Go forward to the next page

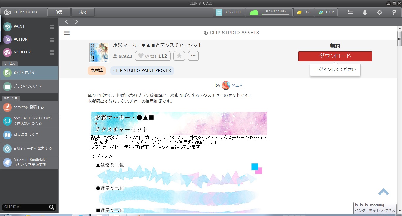77,22
